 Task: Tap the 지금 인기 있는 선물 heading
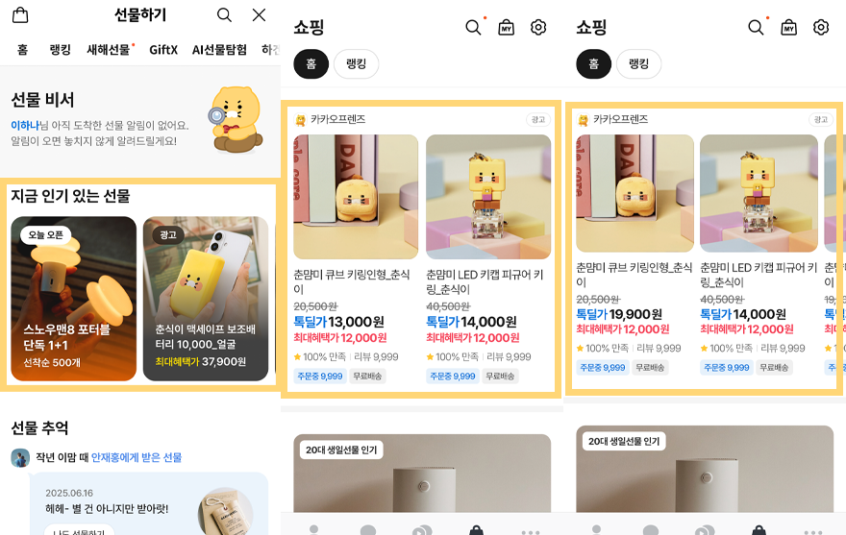click(x=71, y=196)
